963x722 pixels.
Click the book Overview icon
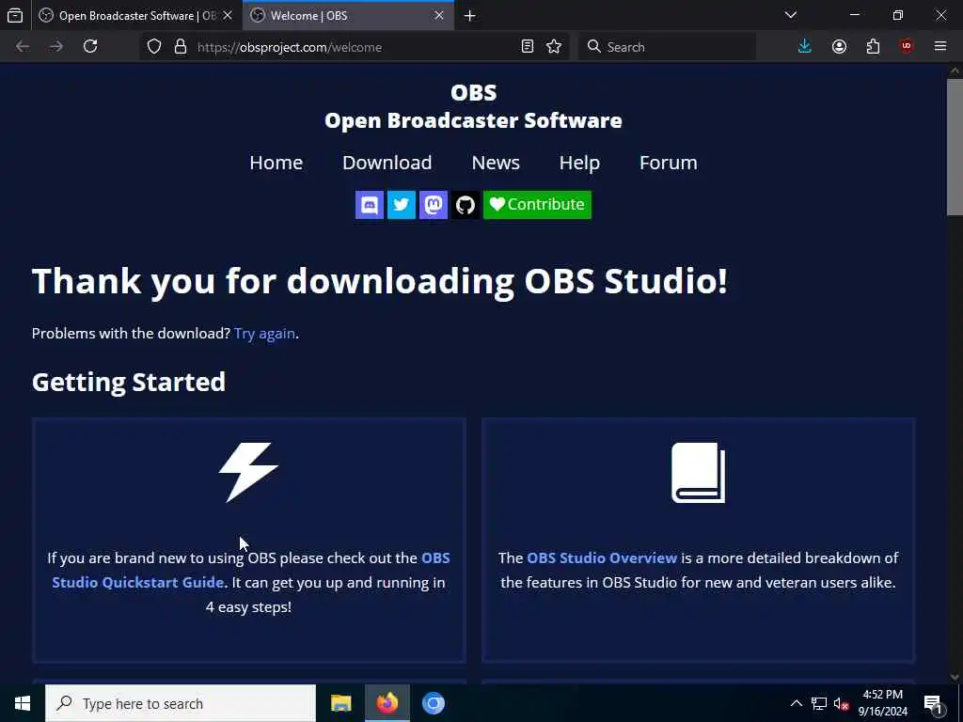(x=699, y=472)
